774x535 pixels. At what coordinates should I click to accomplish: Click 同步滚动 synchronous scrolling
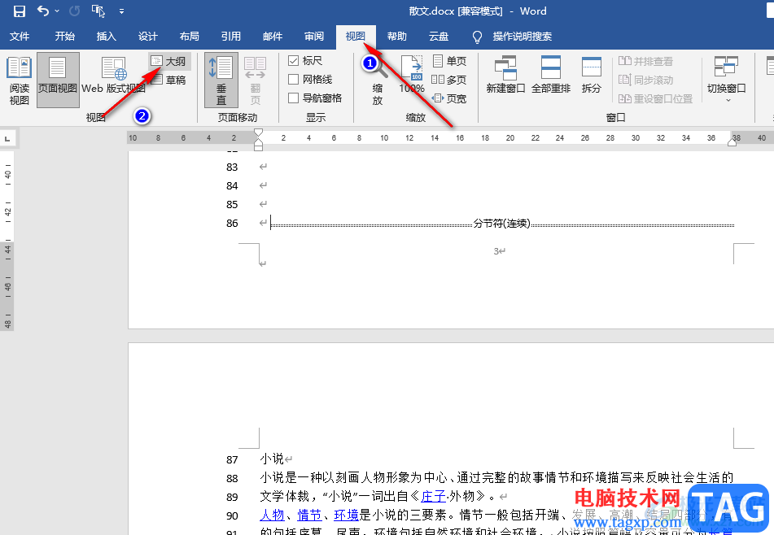coord(645,80)
